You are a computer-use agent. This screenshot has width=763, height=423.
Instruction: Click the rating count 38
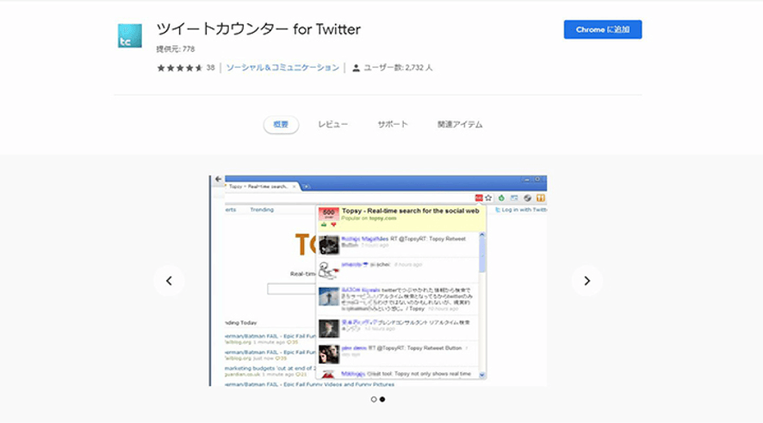(210, 68)
